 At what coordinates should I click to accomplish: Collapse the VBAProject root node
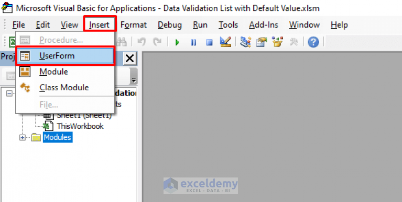coord(9,93)
